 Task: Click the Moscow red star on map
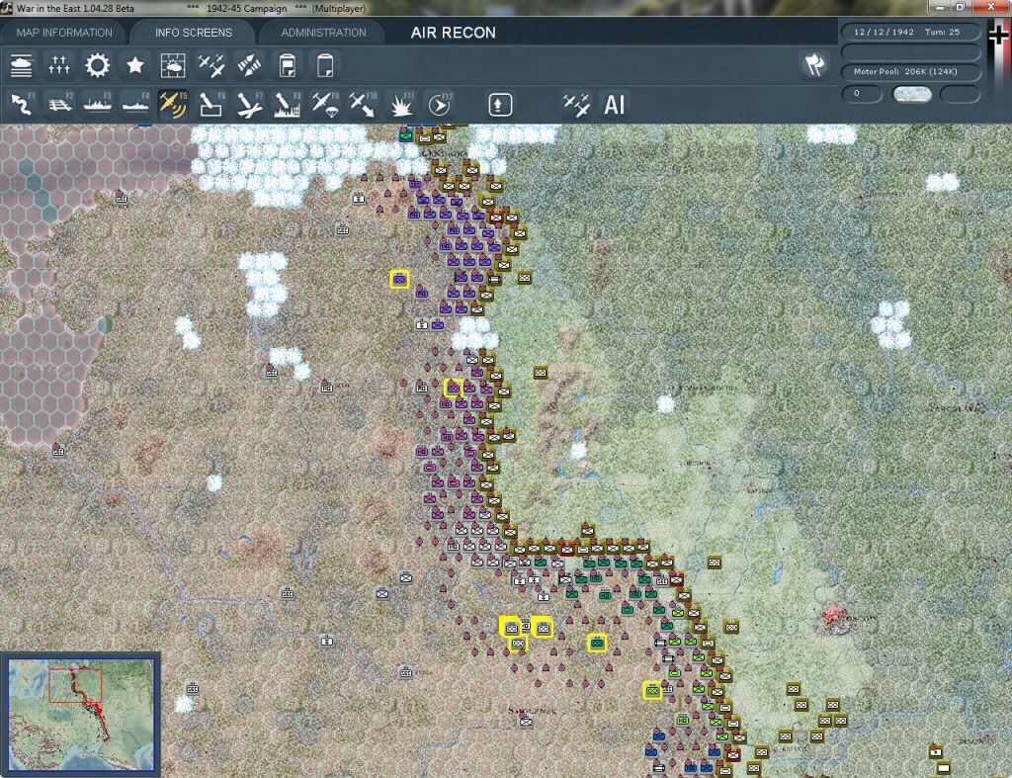[x=831, y=614]
